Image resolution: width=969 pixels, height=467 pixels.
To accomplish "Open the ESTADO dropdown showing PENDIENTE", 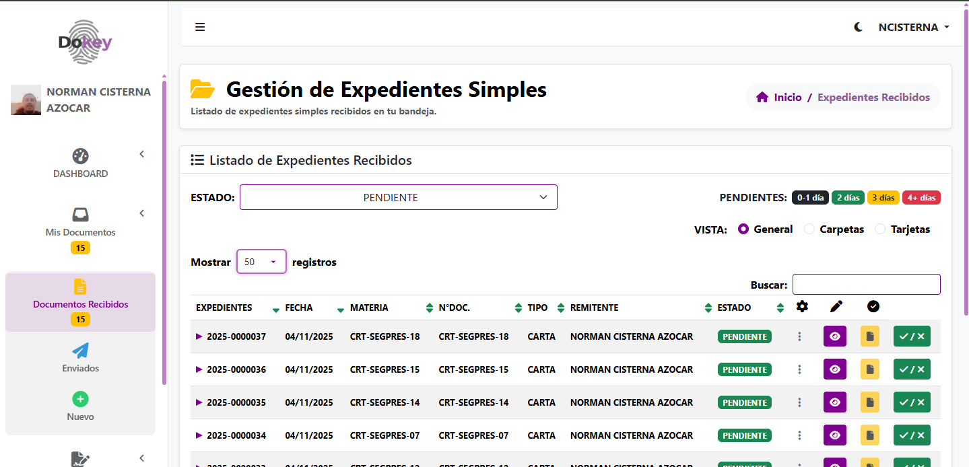I will pyautogui.click(x=398, y=197).
